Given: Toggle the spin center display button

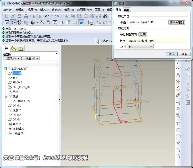Looking at the screenshot, I should pos(81,22).
